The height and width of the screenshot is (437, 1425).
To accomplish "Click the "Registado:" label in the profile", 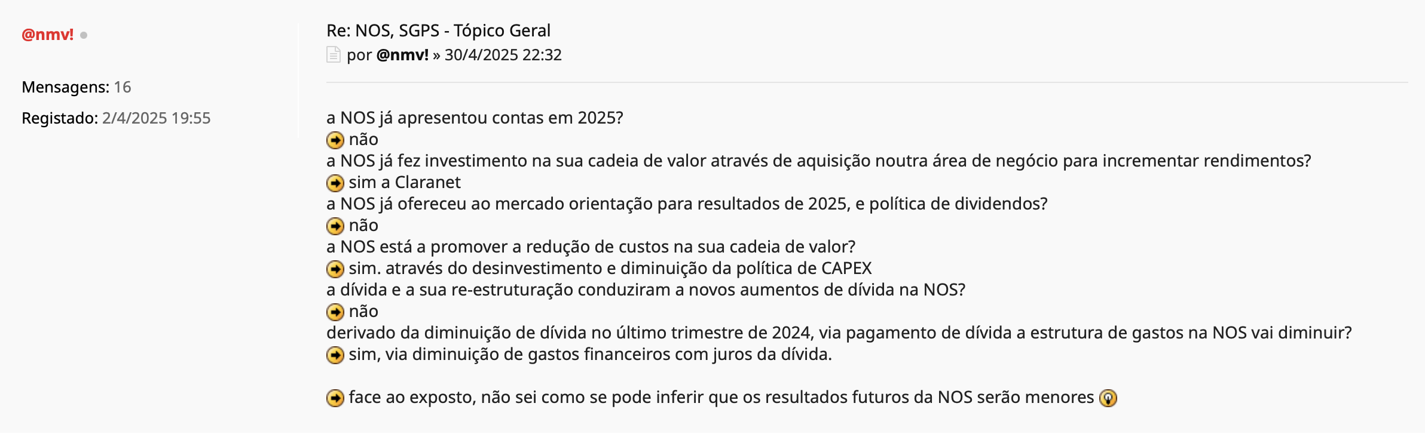I will tap(60, 118).
